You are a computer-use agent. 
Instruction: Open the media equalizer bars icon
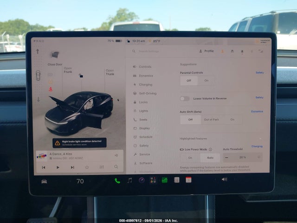(x=102, y=167)
